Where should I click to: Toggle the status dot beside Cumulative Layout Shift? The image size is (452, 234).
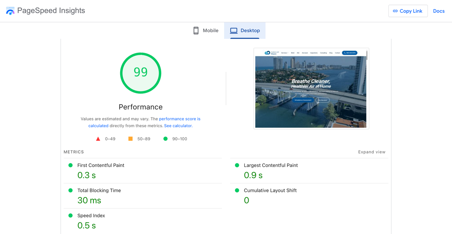237,190
